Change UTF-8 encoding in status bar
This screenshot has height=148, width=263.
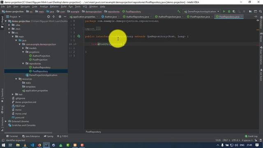click(236, 140)
